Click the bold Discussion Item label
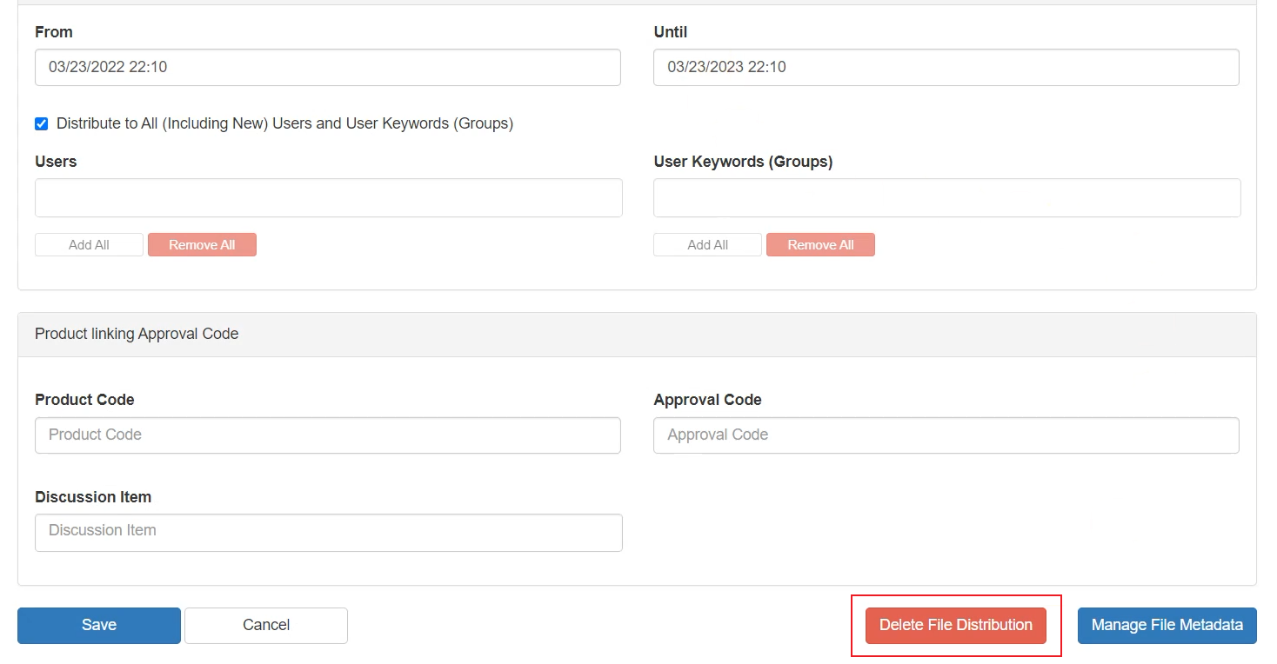The height and width of the screenshot is (664, 1277). click(x=93, y=497)
